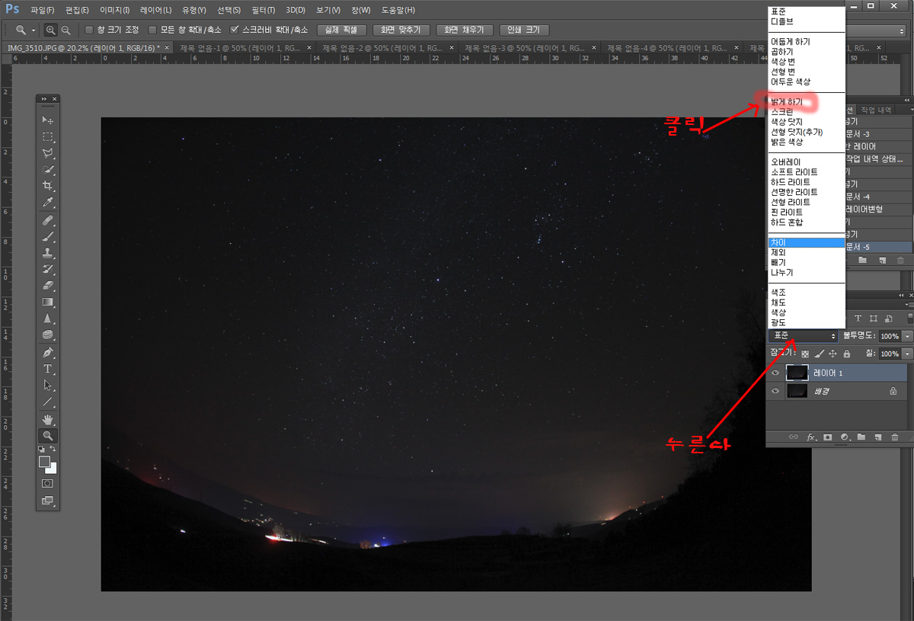Select the Crop tool

pos(48,186)
